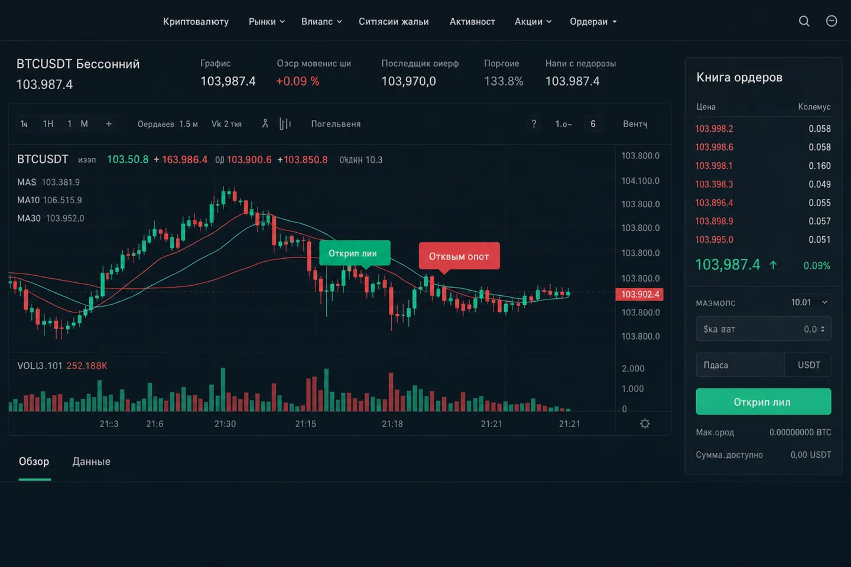Expand the Влиапс menu

(x=321, y=21)
